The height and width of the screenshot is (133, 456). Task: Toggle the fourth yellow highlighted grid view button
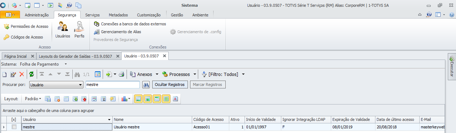166,99
